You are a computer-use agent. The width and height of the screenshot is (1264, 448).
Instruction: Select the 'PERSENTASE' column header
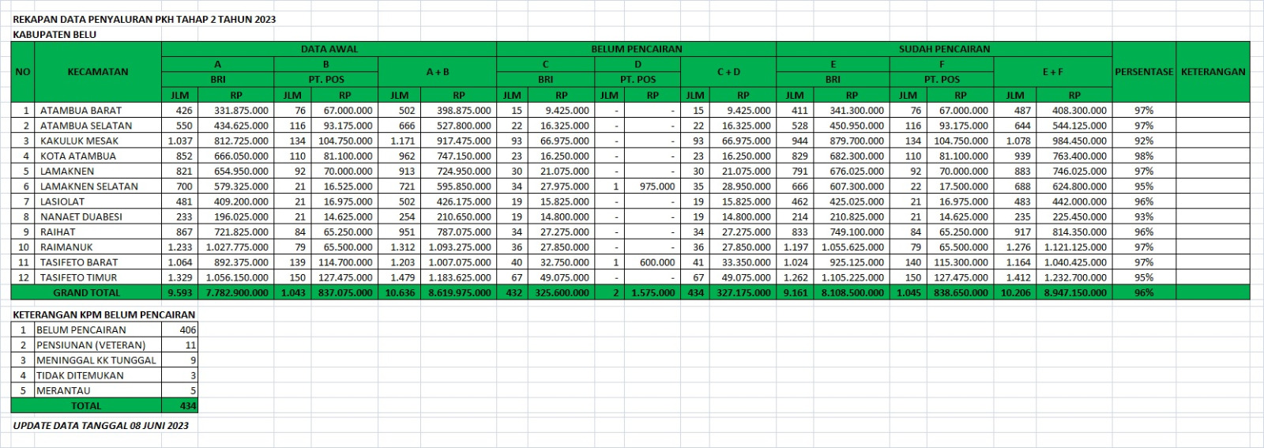(1144, 72)
